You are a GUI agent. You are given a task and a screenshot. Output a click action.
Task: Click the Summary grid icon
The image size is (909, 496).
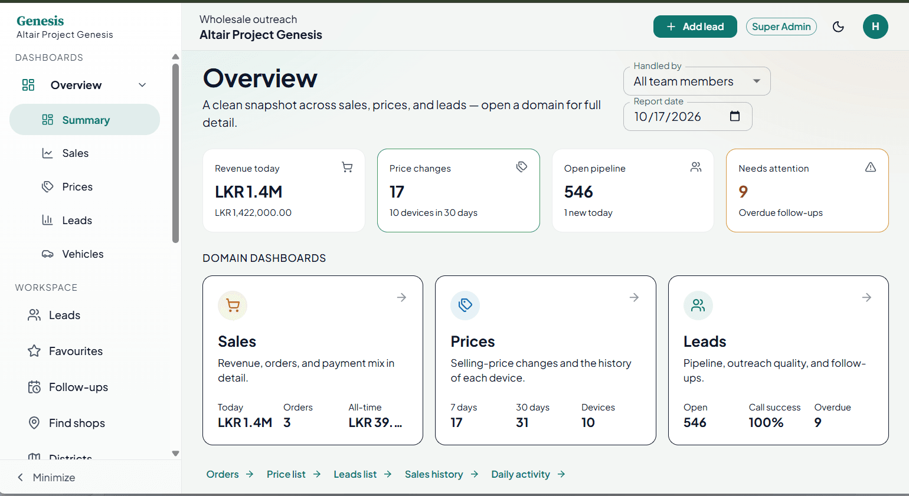tap(48, 120)
